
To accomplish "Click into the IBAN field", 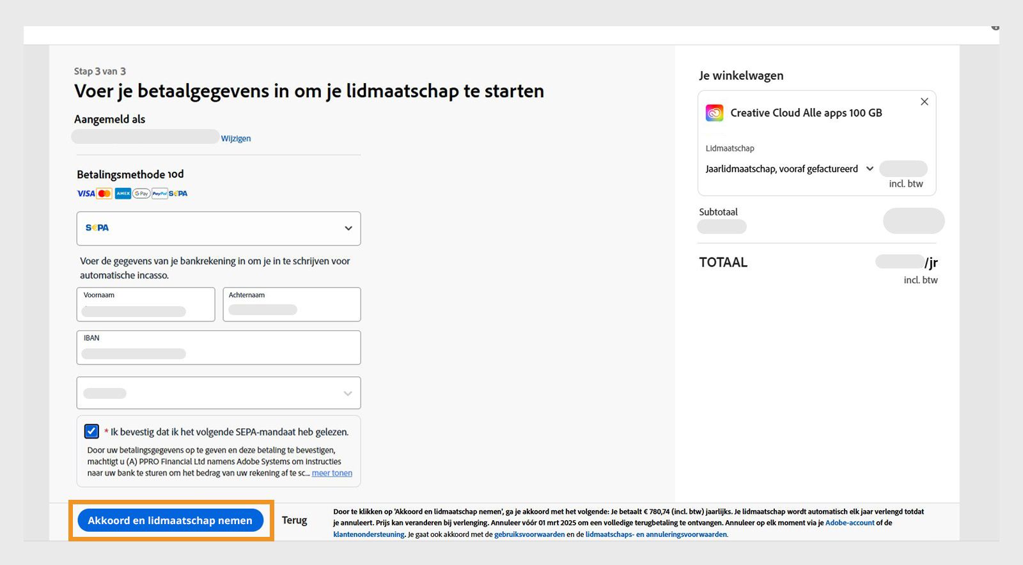I will point(219,347).
